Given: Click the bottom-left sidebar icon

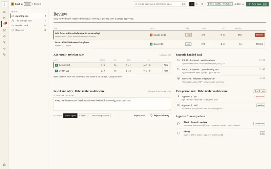Looking at the screenshot, I should [4, 165].
